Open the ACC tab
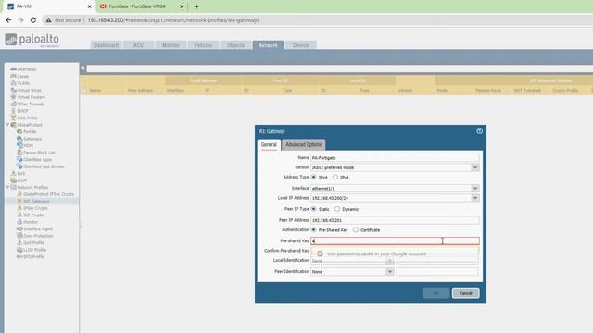This screenshot has height=333, width=593. pos(138,45)
